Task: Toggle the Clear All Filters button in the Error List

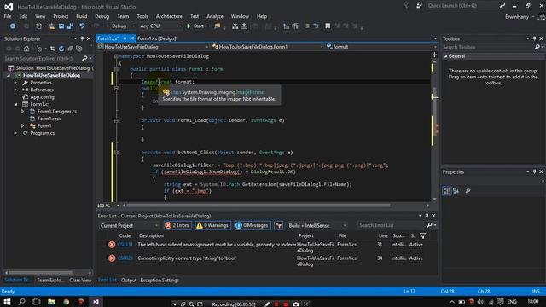Action: click(279, 225)
